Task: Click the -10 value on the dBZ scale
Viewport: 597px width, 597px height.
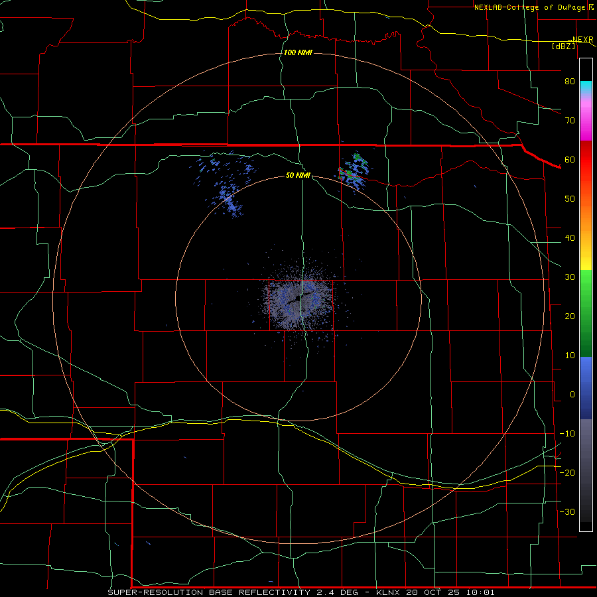Action: coord(567,434)
